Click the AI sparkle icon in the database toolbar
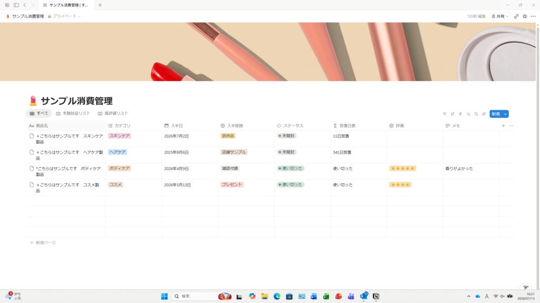 coord(468,114)
